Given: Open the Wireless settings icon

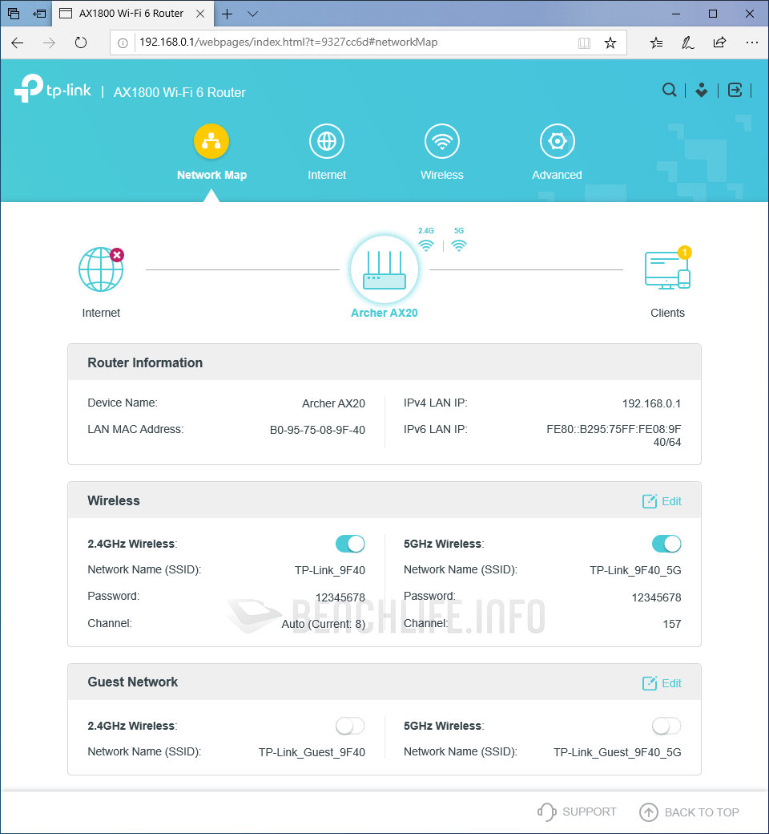Looking at the screenshot, I should tap(441, 141).
